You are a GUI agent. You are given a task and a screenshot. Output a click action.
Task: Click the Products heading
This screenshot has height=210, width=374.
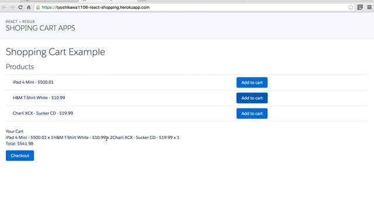pyautogui.click(x=20, y=66)
